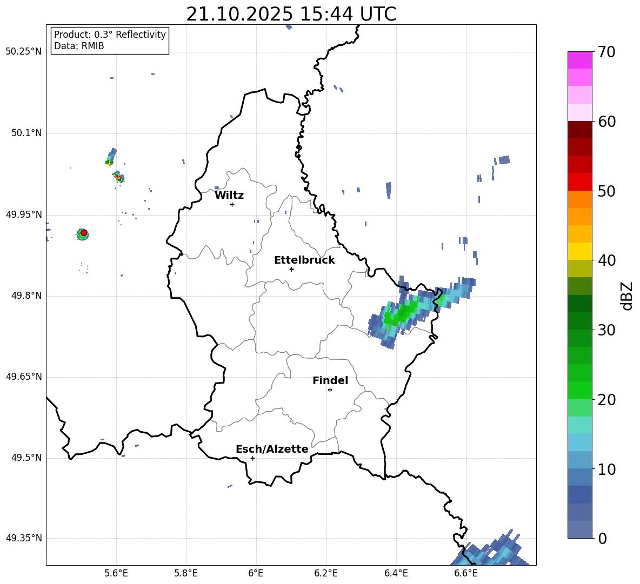Click the 5.6°E longitude label

coord(116,573)
